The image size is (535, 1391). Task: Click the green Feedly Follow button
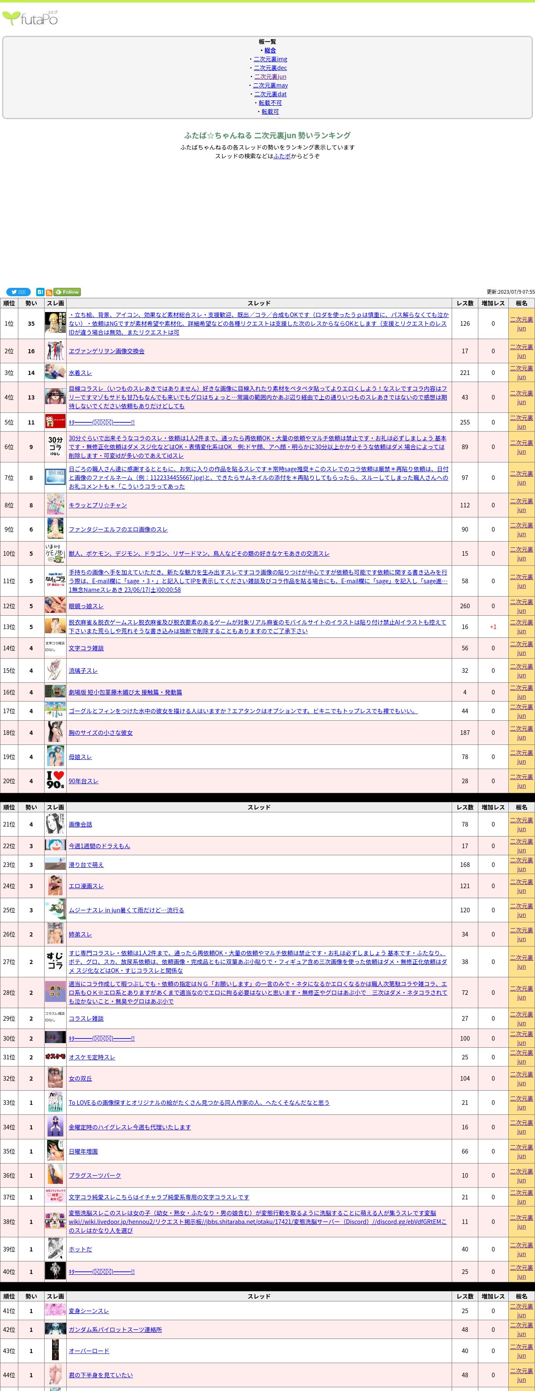(x=67, y=292)
